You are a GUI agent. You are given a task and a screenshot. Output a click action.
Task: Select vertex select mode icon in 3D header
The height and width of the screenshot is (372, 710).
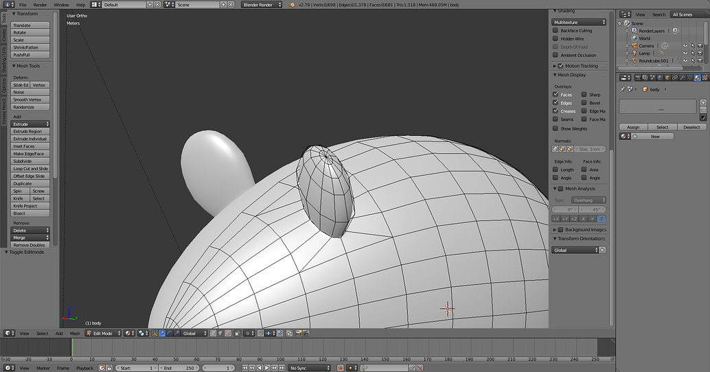213,333
